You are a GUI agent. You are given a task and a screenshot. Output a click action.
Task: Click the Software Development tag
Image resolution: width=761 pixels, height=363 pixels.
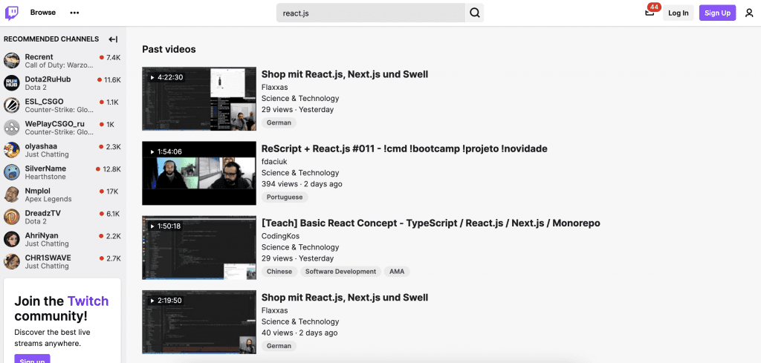[340, 272]
